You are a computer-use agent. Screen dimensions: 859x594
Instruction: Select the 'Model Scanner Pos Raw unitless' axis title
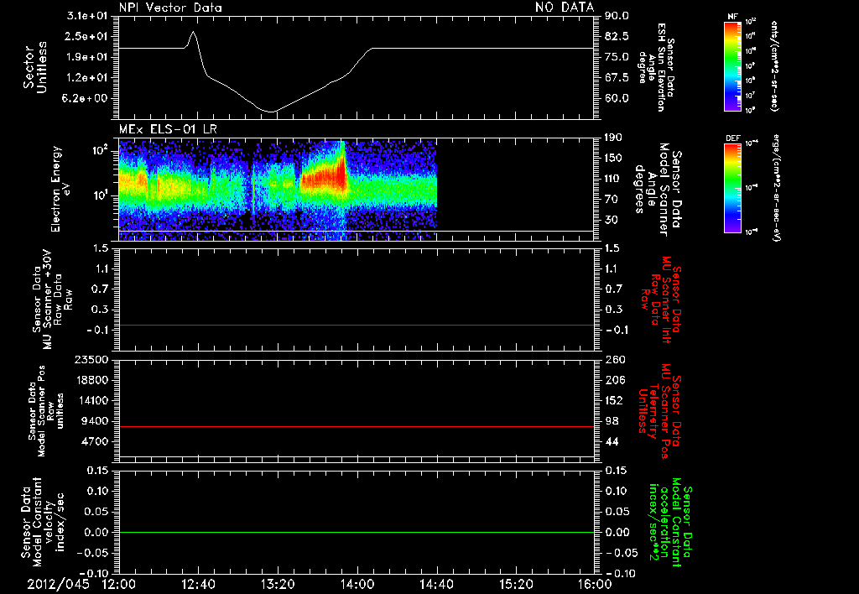[x=47, y=411]
